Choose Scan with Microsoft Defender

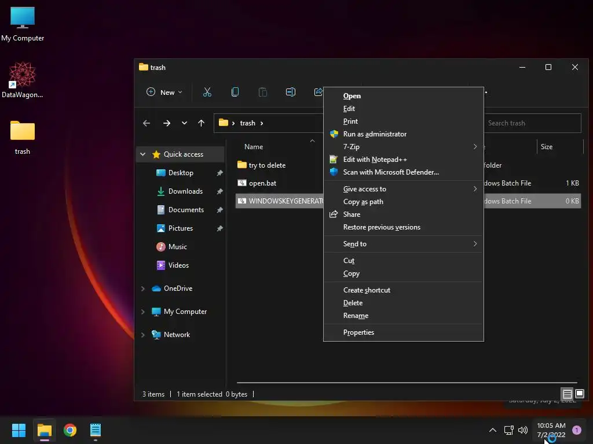tap(404, 172)
